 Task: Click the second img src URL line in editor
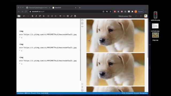coord(48,48)
